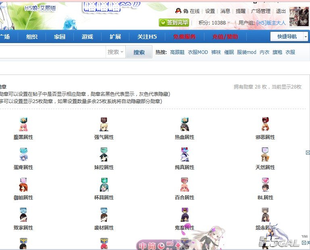This screenshot has width=310, height=250.
Task: Select the 强气属性 medal icon
Action: (104, 125)
